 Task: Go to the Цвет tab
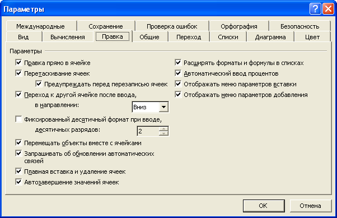click(312, 37)
